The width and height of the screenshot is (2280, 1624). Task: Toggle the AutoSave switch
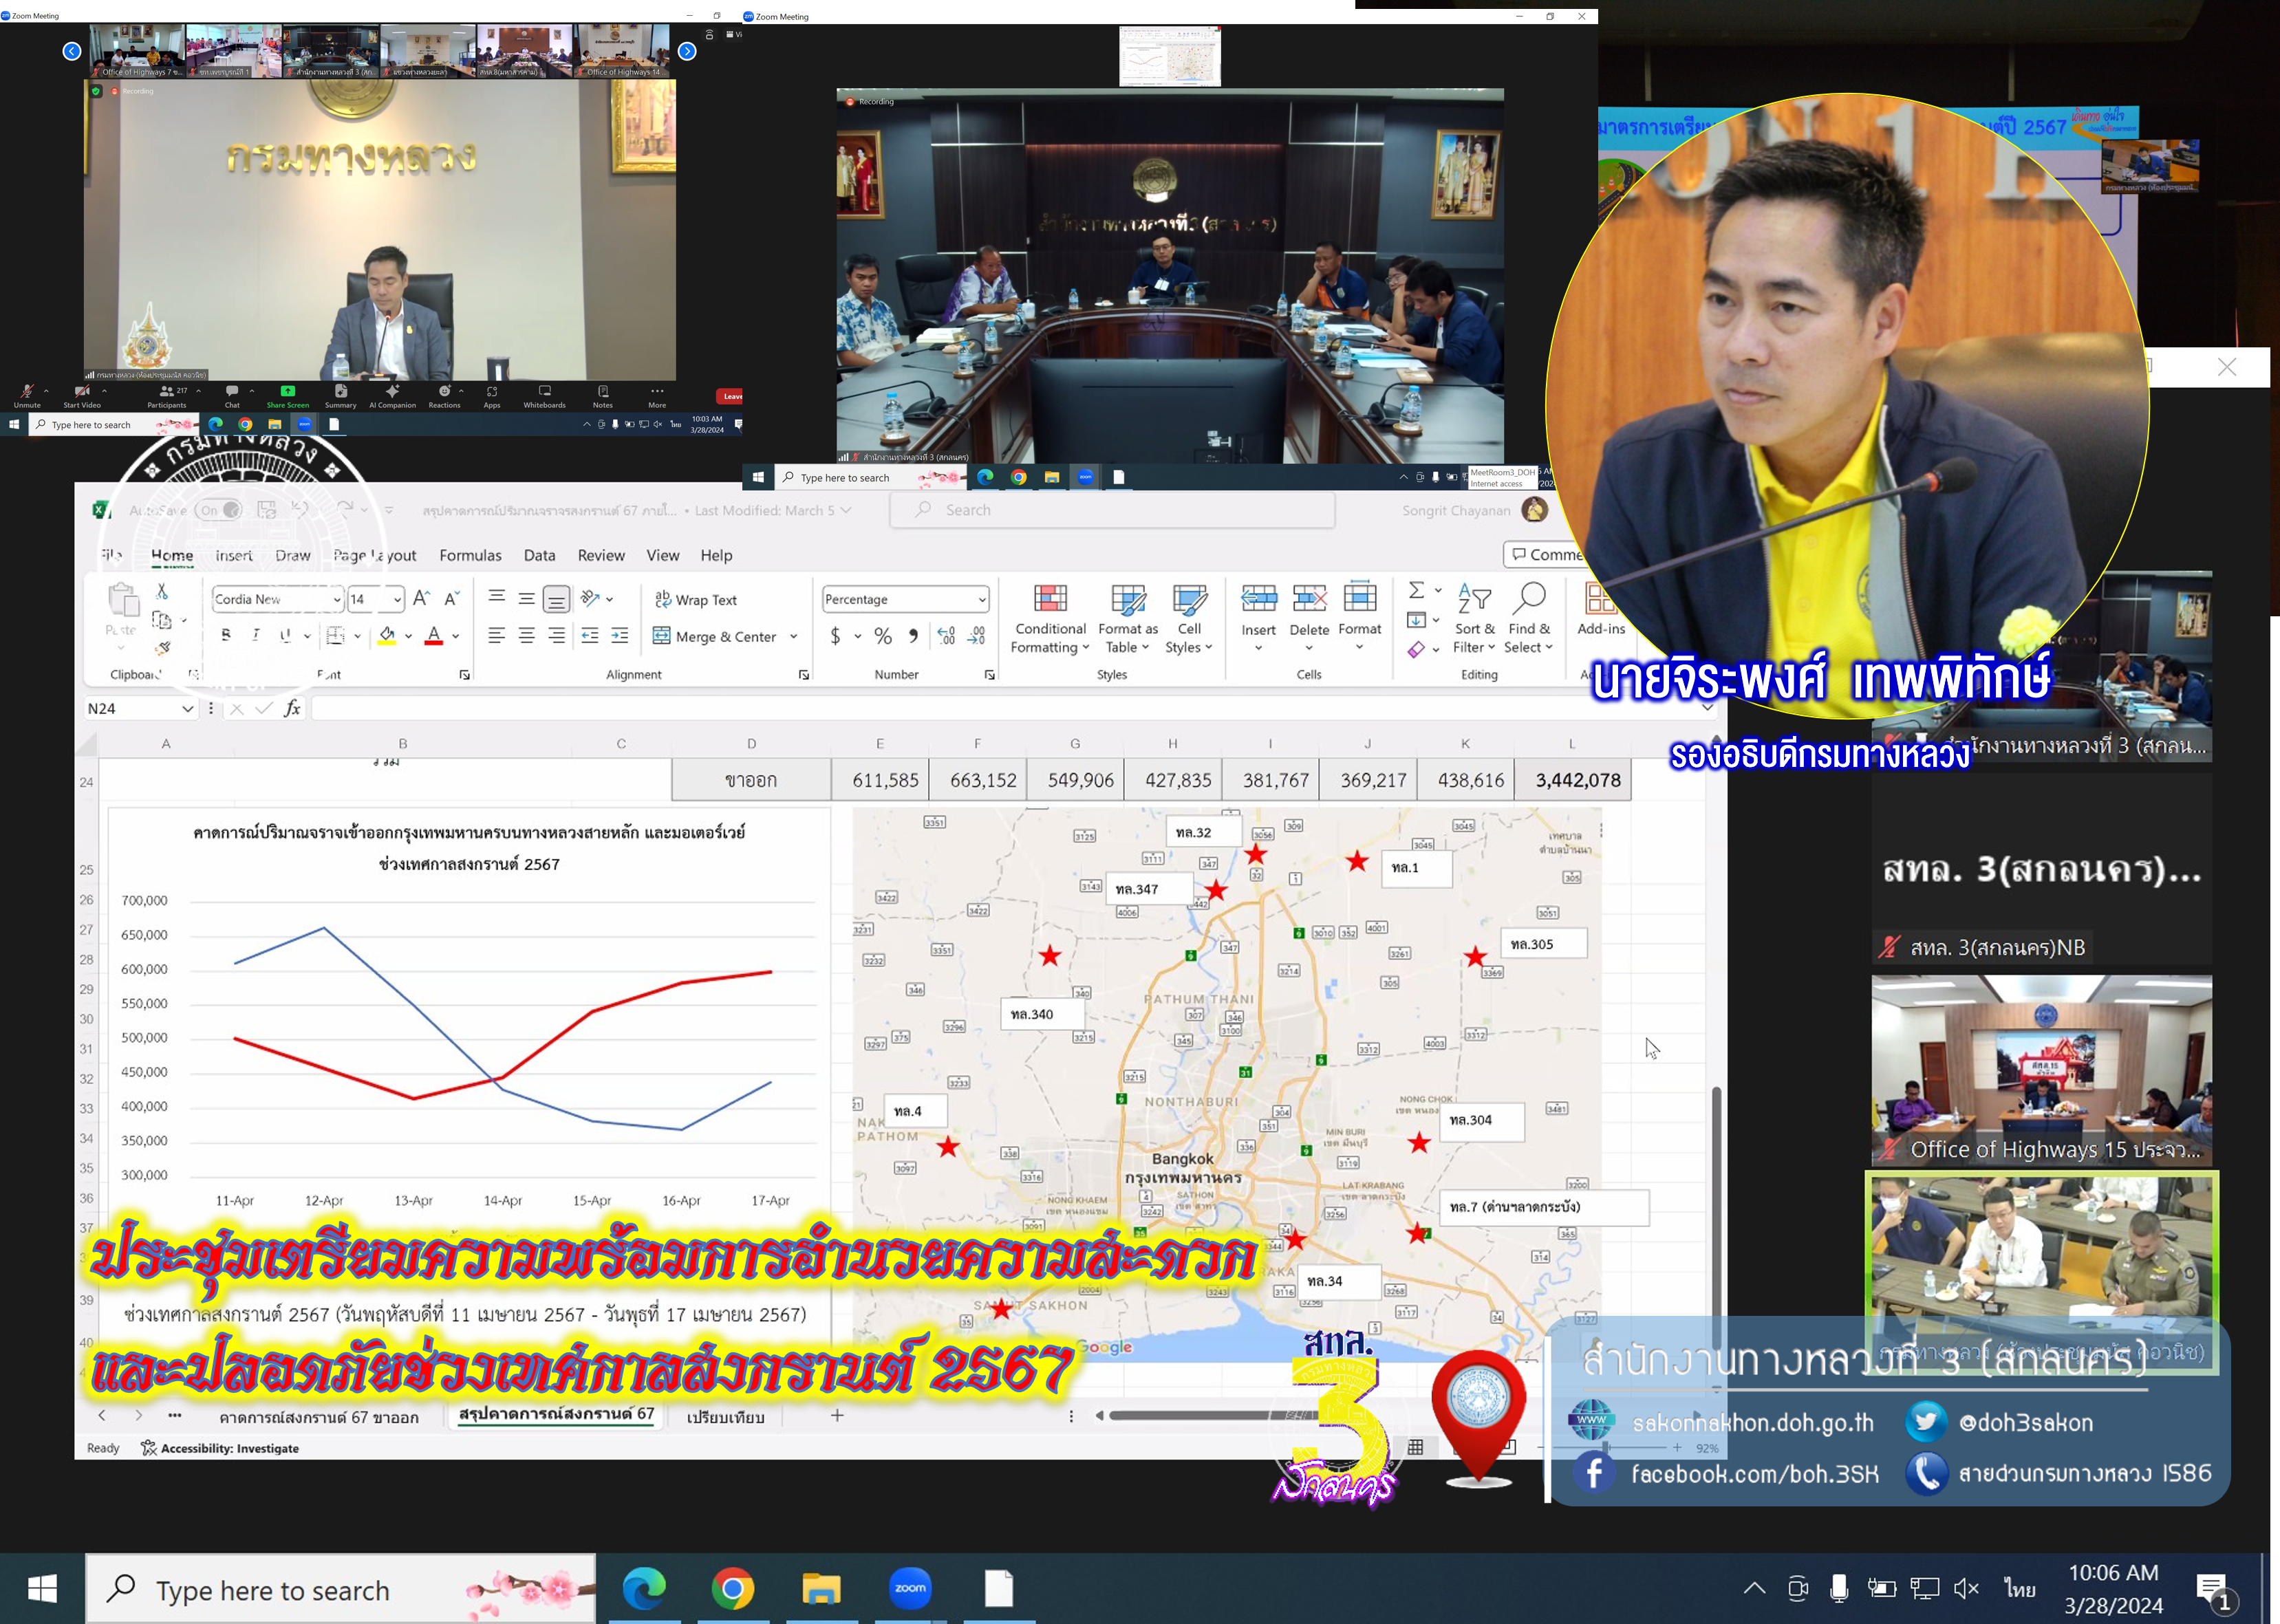[x=218, y=510]
